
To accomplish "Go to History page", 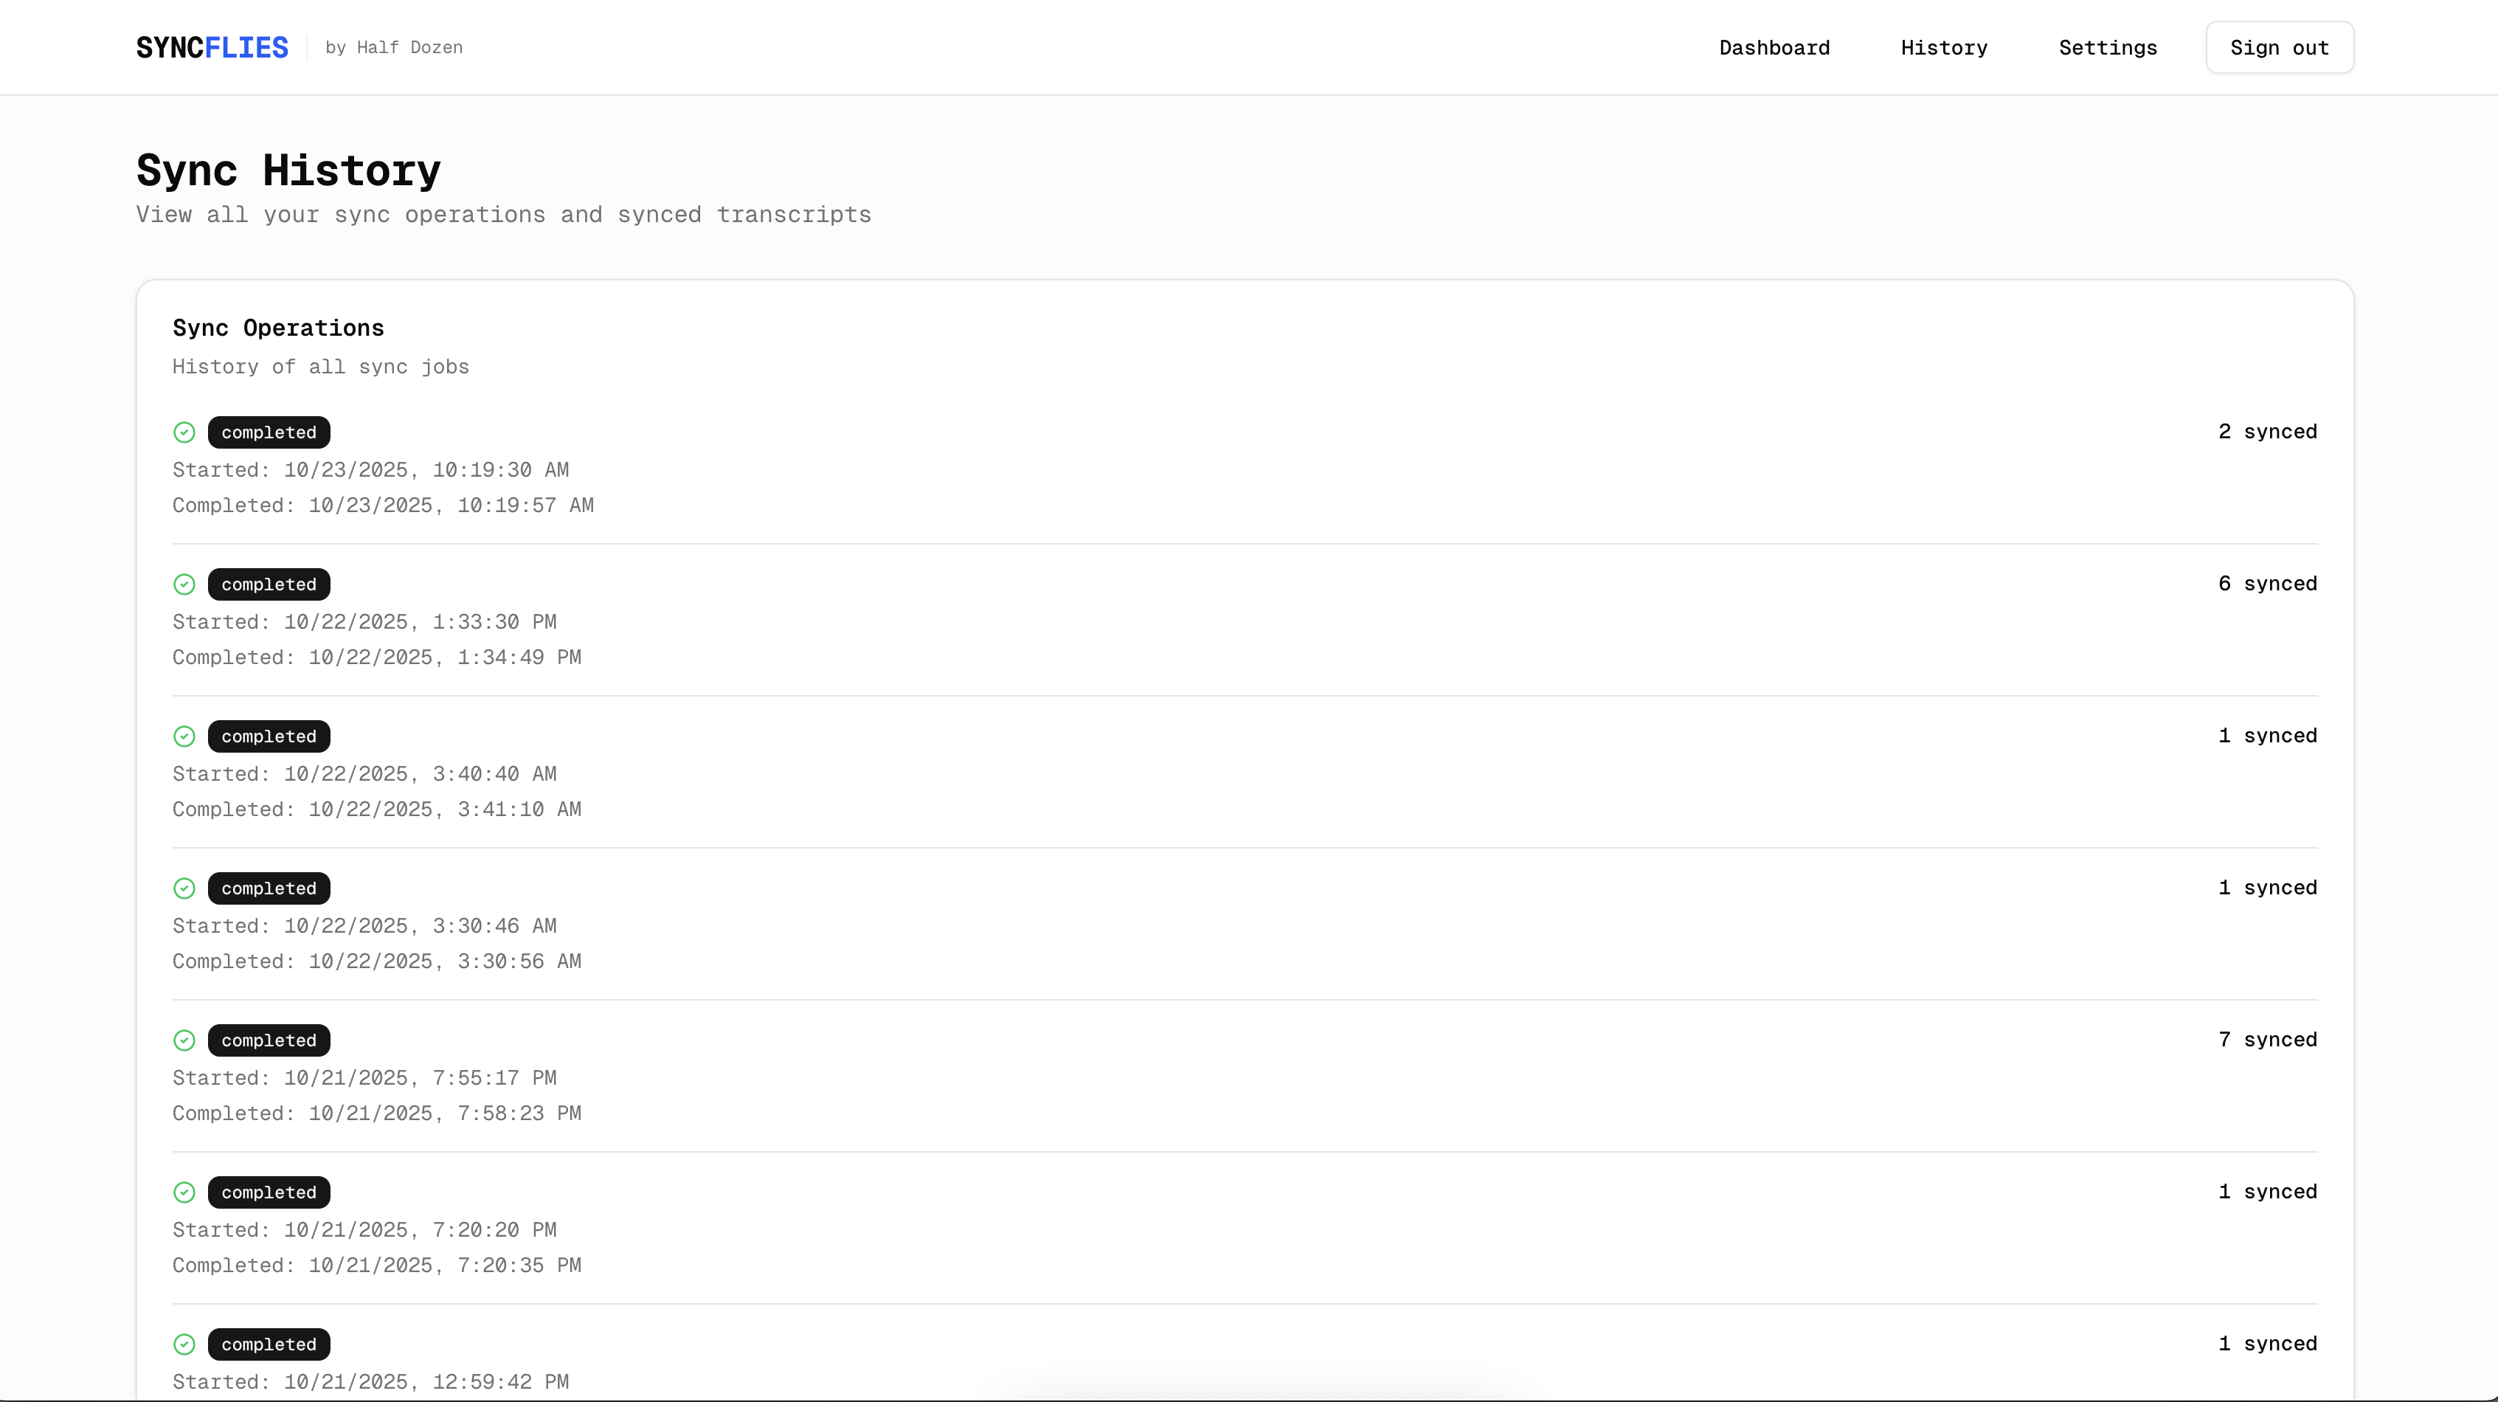I will pos(1943,47).
